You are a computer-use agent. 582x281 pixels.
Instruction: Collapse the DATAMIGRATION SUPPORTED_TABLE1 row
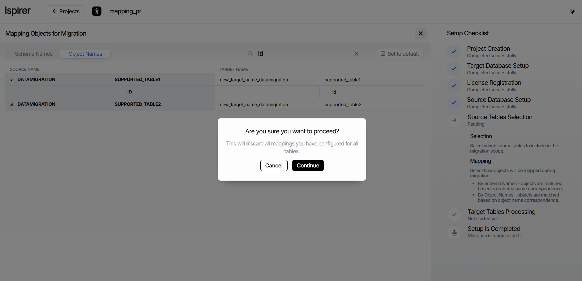[11, 80]
